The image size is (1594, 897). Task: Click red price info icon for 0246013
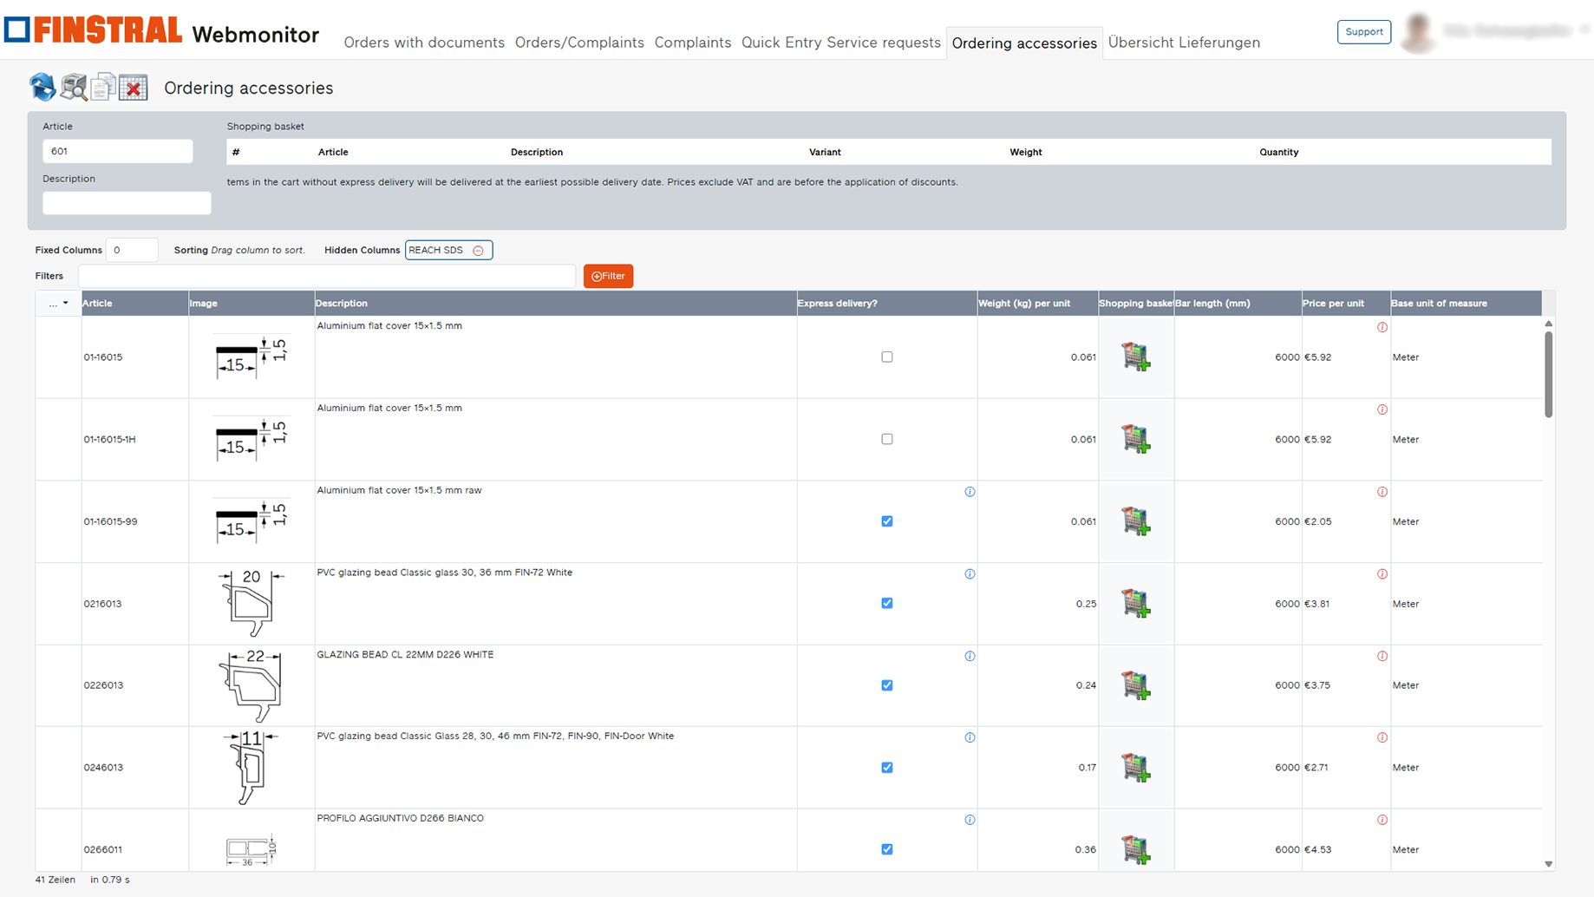1382,737
